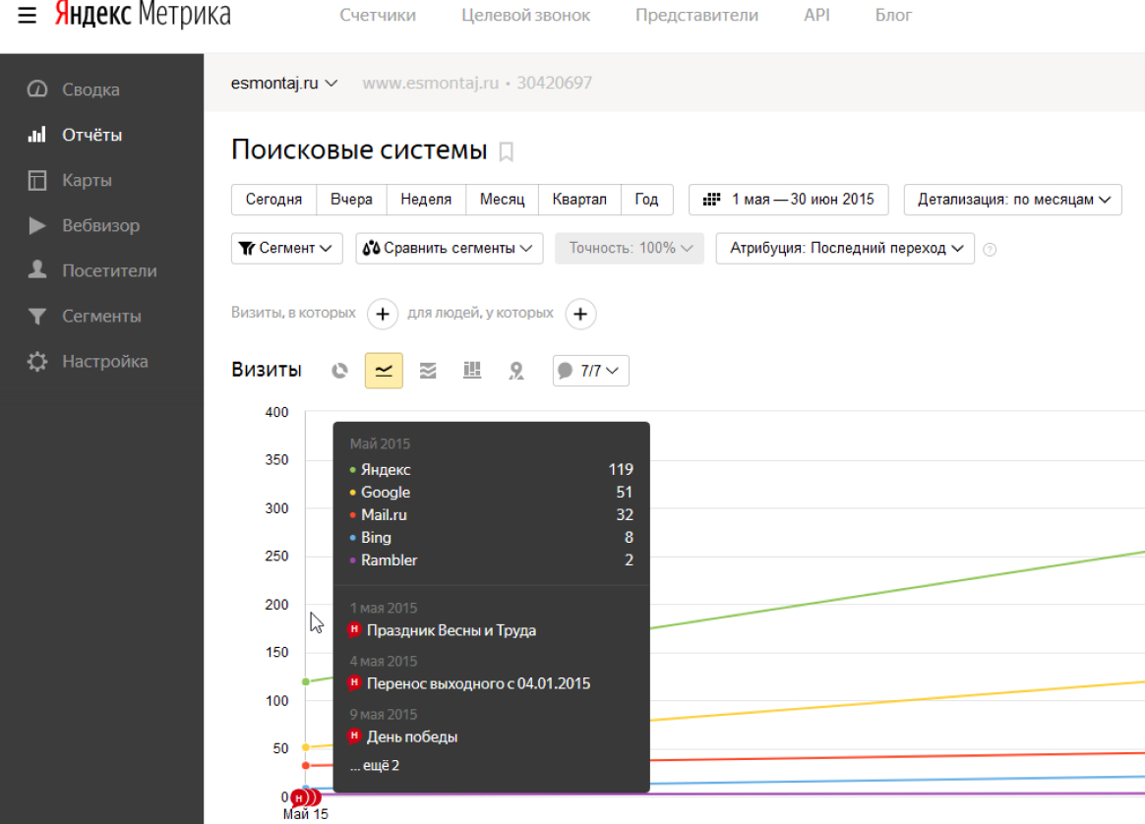1145x824 pixels.
Task: Visit the Блог page
Action: [x=893, y=16]
